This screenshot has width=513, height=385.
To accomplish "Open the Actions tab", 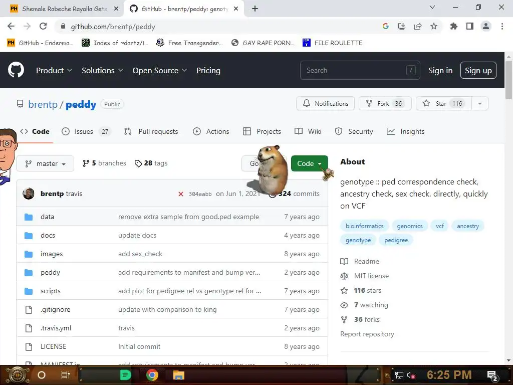I will pyautogui.click(x=211, y=132).
